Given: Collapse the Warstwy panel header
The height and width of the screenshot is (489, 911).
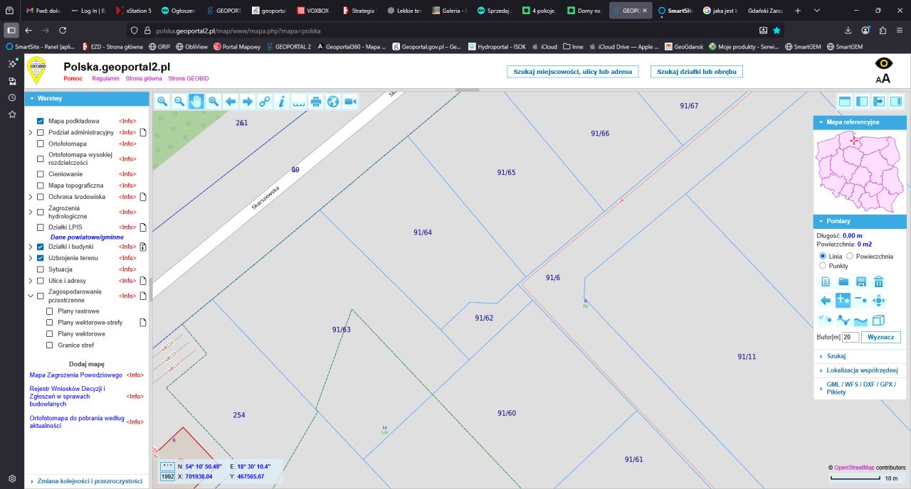Looking at the screenshot, I should coord(86,98).
